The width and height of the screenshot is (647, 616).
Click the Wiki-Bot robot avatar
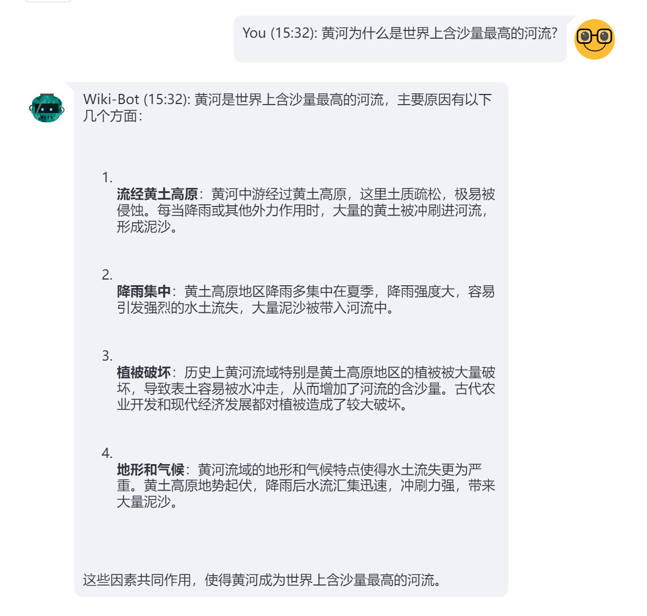point(47,108)
